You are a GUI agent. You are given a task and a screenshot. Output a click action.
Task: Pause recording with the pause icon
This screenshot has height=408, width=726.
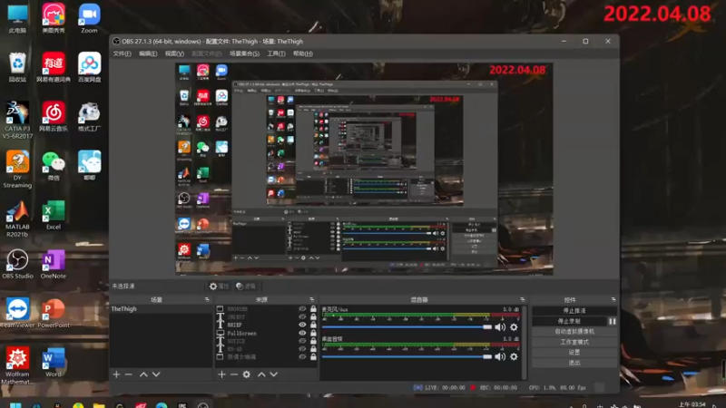click(612, 321)
